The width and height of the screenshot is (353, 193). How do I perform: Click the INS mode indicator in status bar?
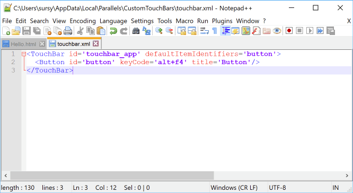336,188
